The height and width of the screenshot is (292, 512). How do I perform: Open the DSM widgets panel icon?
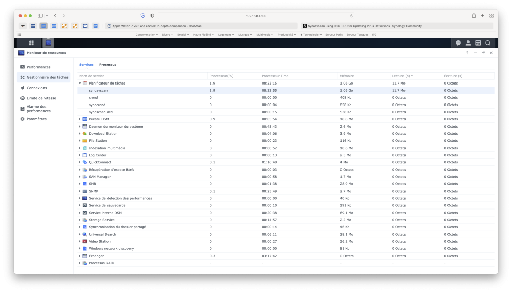coord(478,43)
